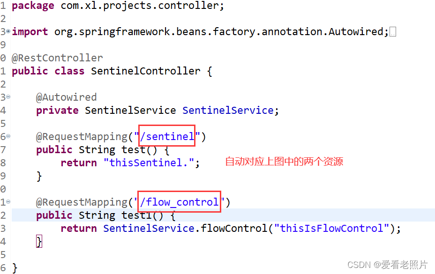
Task: Expand the folded import block on line 3
Action: (x=8, y=31)
